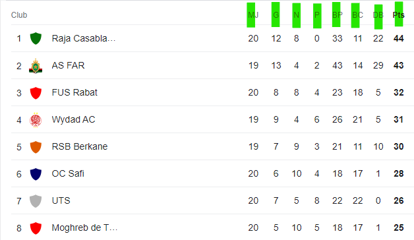
Task: Click the Raja Casablanca green shield crest
Action: tap(36, 38)
